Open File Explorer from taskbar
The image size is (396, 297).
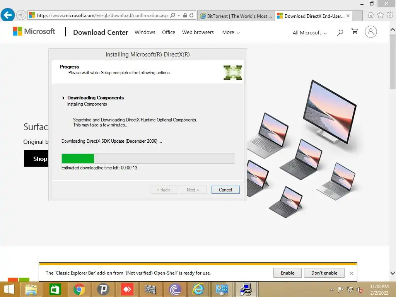point(31,289)
